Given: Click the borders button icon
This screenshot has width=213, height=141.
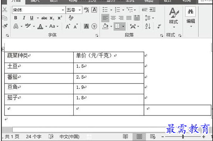Looking at the screenshot, I should (x=117, y=26).
